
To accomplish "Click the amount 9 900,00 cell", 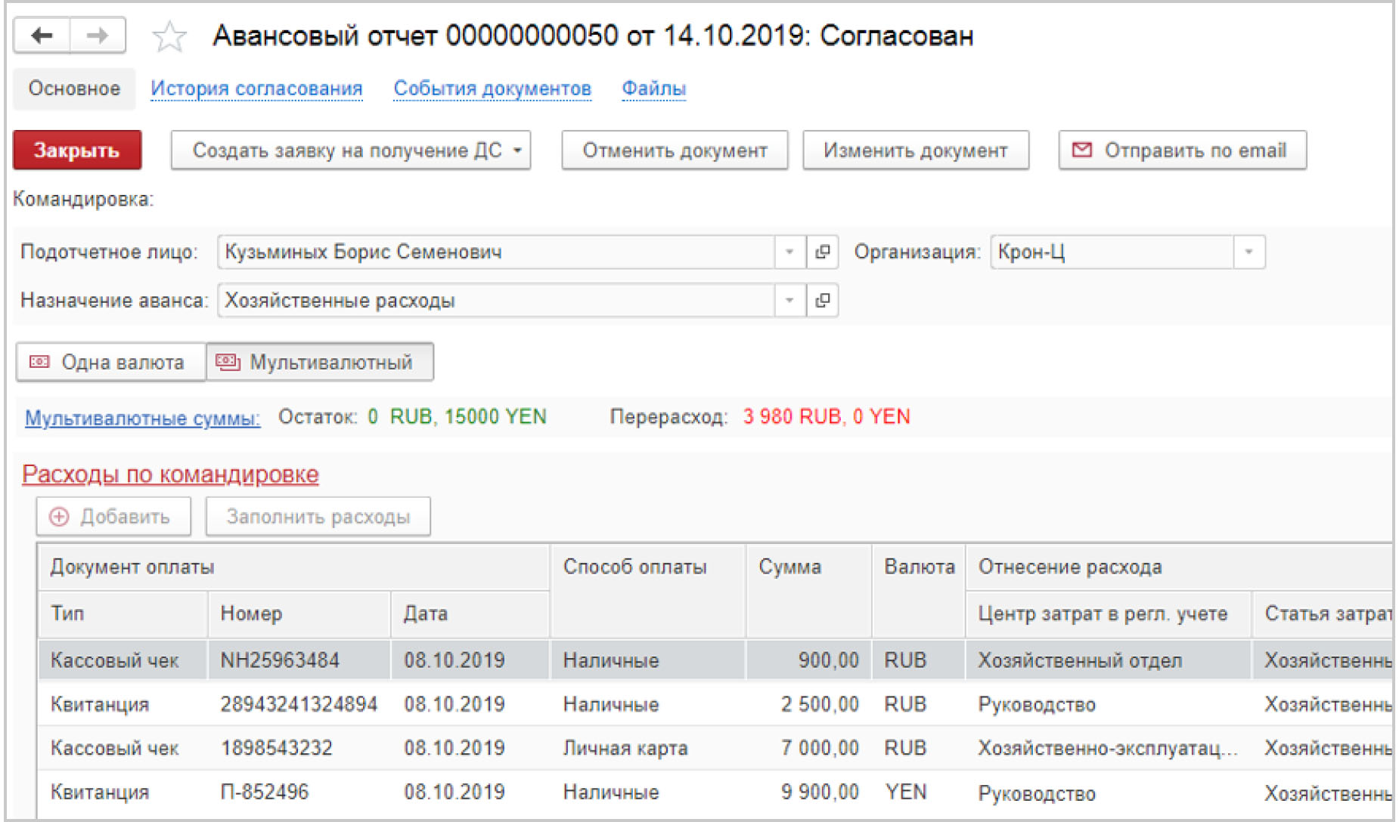I will [808, 792].
